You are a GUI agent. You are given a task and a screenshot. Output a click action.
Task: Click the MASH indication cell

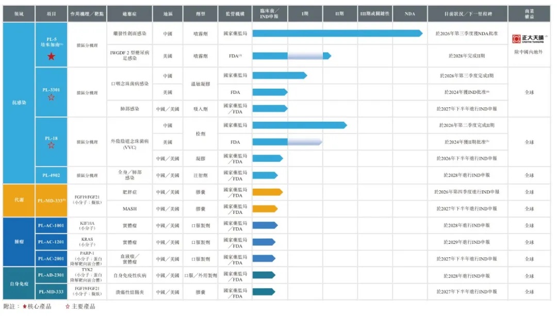pyautogui.click(x=129, y=209)
